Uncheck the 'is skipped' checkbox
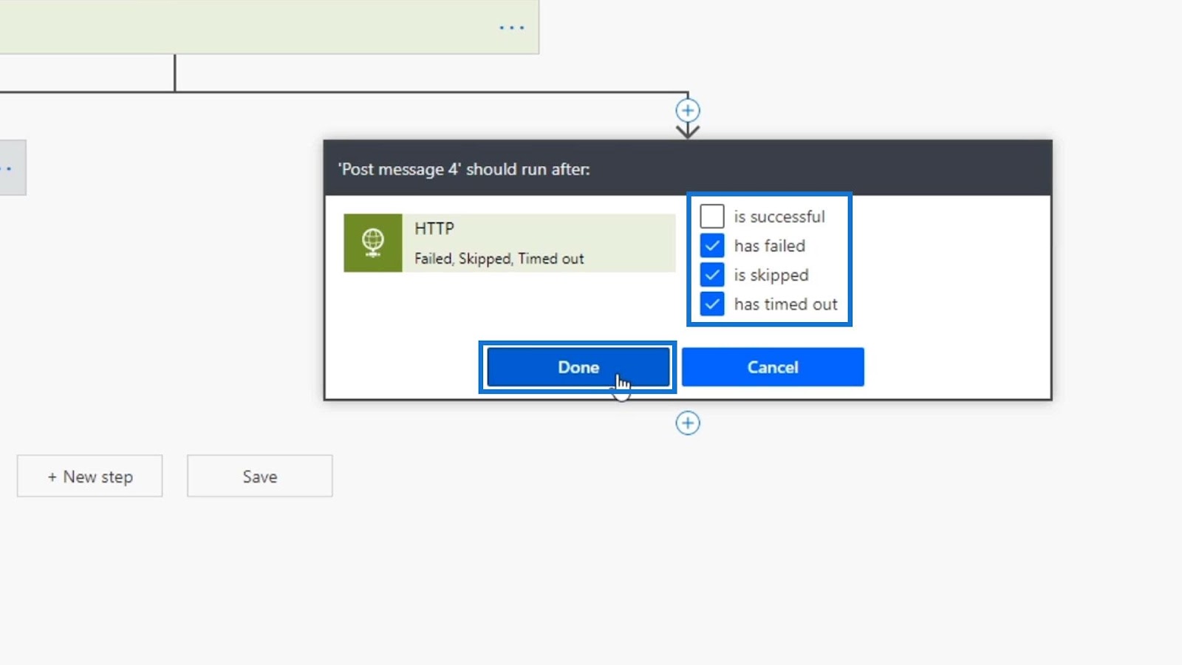 click(x=712, y=275)
